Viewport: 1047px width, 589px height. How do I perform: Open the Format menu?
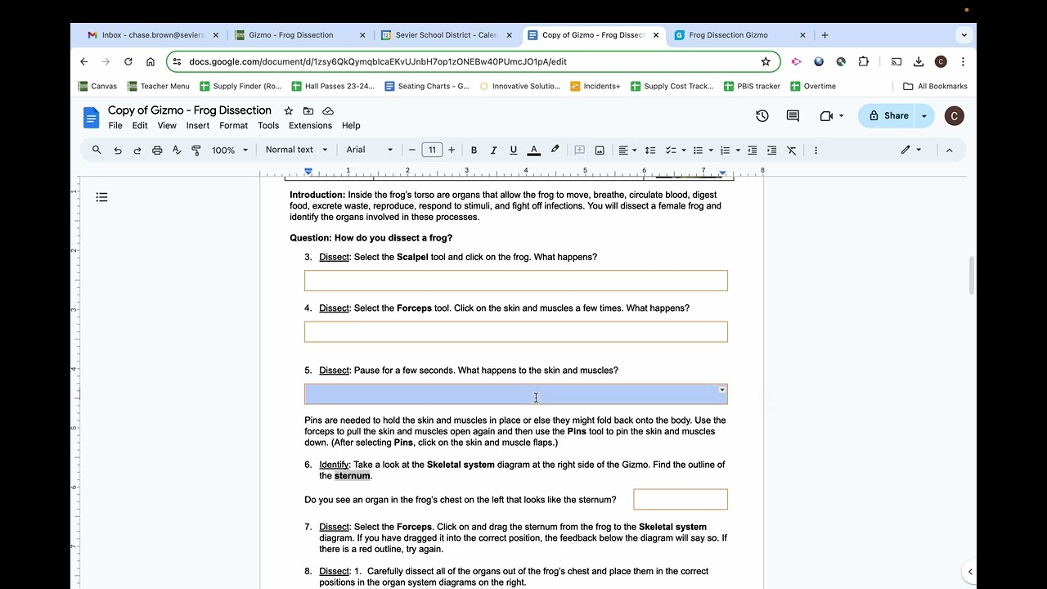coord(233,126)
